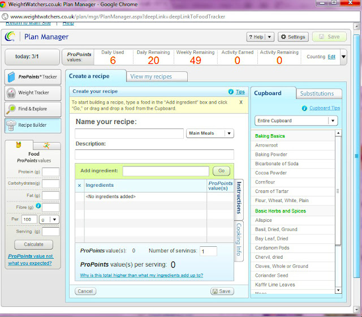Click the Serving (g) field
Viewport: 362px width, 317px height.
click(x=50, y=232)
